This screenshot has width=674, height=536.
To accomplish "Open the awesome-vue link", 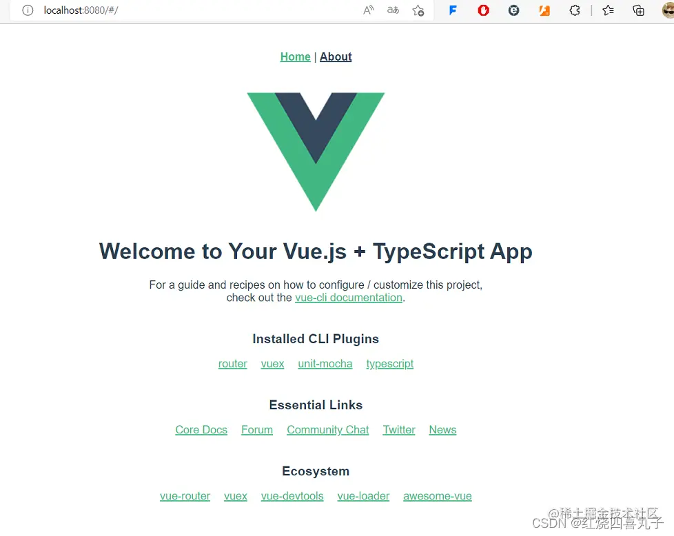I will (438, 496).
